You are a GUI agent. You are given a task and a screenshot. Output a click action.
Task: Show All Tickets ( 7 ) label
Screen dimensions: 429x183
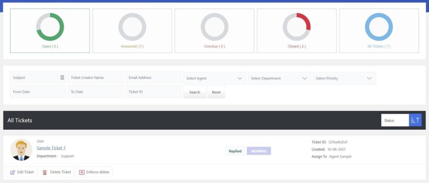(x=379, y=46)
